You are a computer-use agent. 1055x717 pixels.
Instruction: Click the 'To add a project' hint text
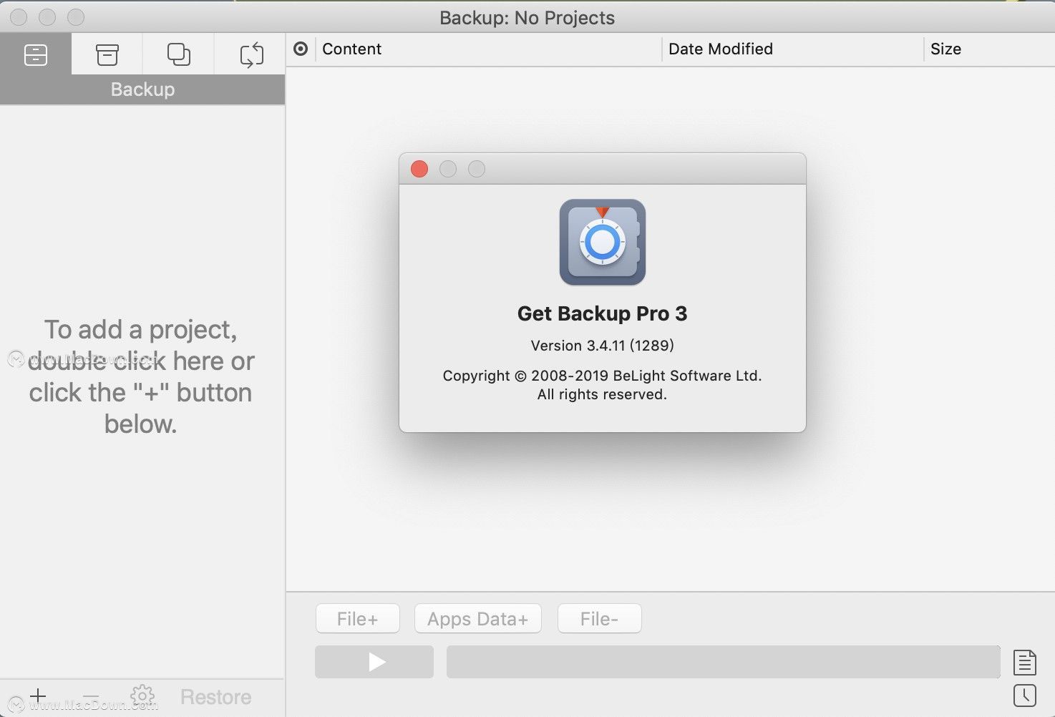tap(141, 376)
